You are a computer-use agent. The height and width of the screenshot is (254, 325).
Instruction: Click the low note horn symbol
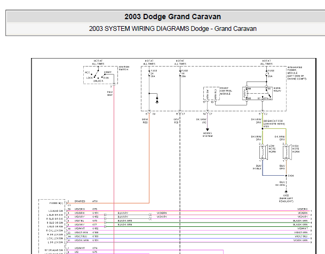click(263, 152)
